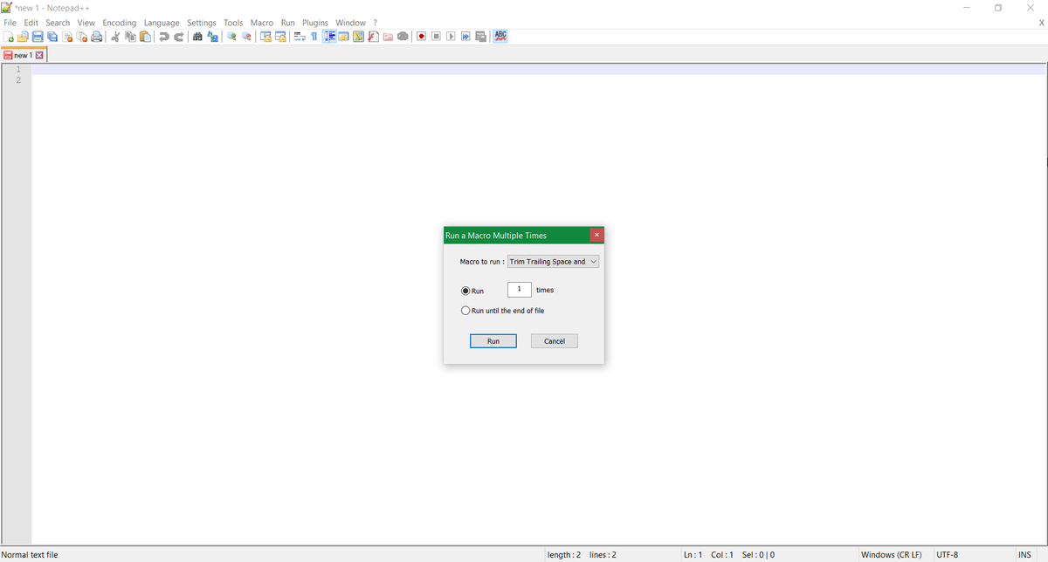Open the Find dialog via the binoculars icon

197,36
